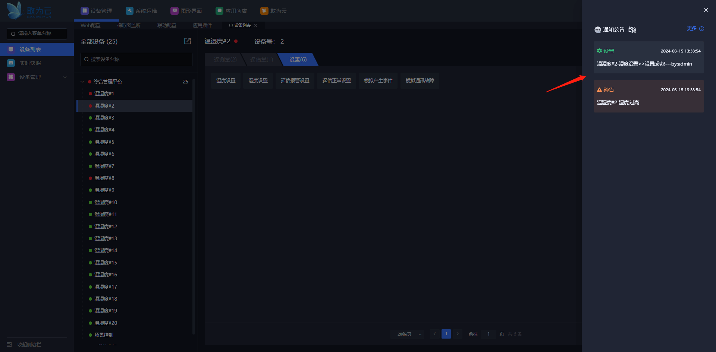The image size is (716, 352).
Task: Open the 更多 notifications link
Action: click(x=692, y=29)
